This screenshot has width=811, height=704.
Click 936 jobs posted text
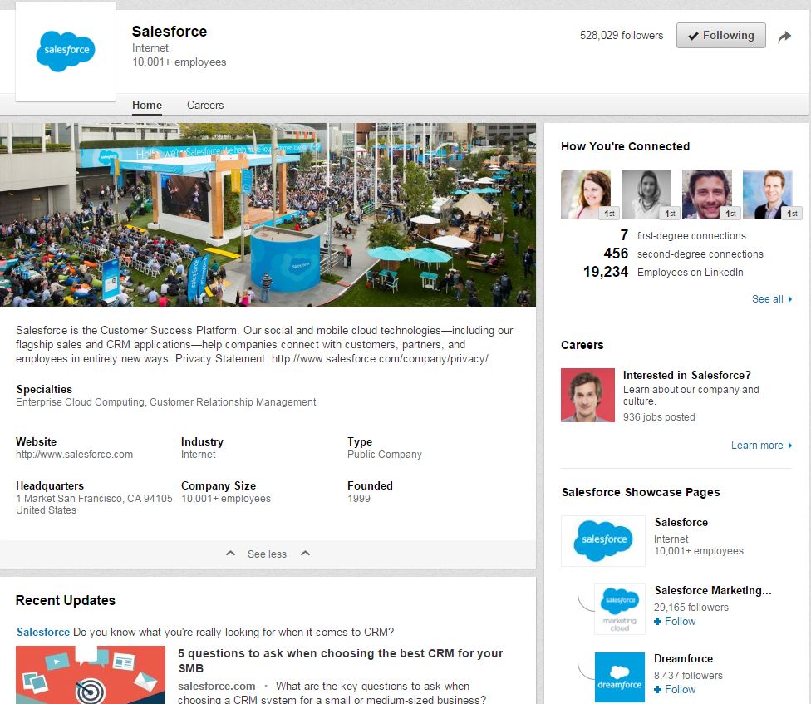658,417
